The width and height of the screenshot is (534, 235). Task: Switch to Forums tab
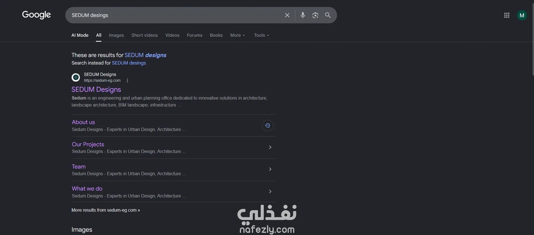point(194,35)
